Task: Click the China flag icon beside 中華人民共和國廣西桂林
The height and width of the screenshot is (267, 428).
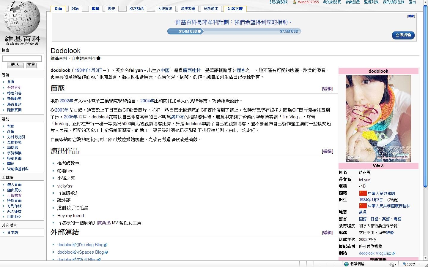Action: pyautogui.click(x=363, y=206)
